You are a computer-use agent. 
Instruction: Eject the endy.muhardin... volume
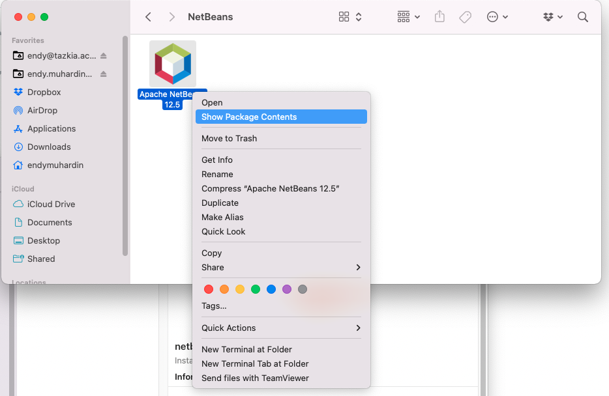coord(103,74)
